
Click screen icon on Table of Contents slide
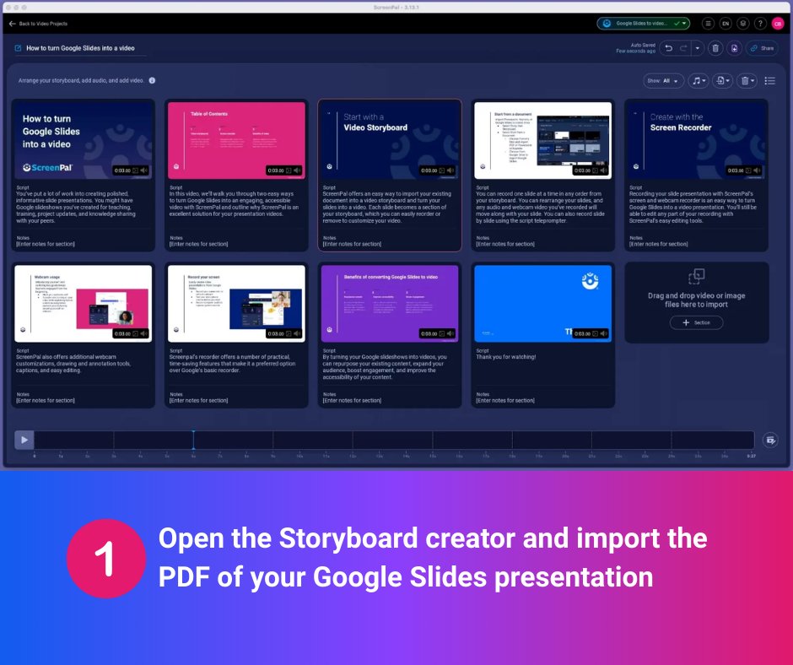pos(289,170)
